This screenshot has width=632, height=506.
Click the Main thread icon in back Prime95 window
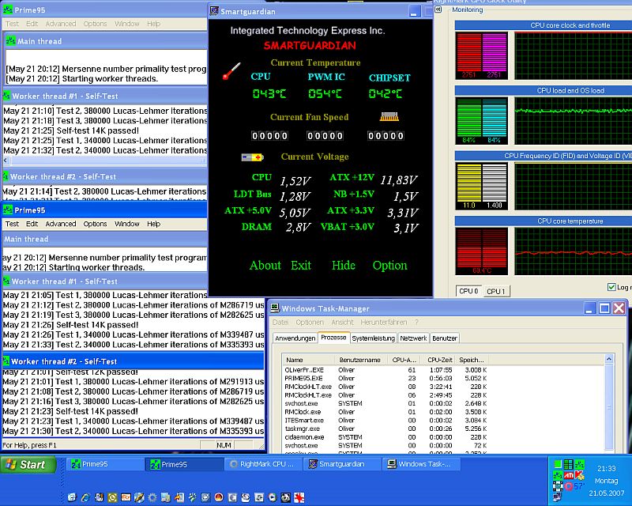point(10,41)
